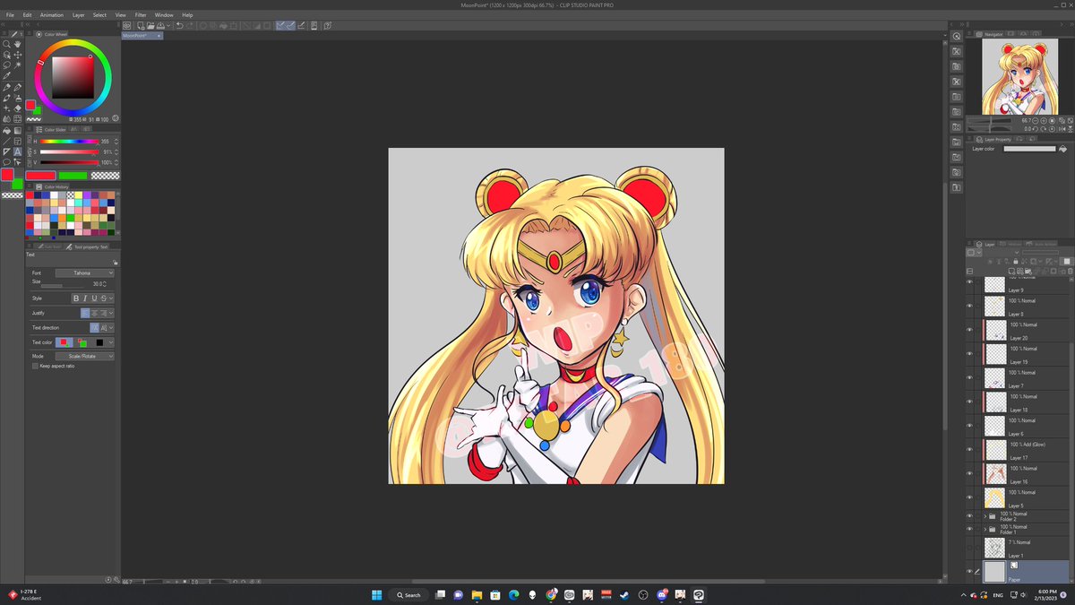Viewport: 1075px width, 605px height.
Task: Open the Filter menu
Action: (141, 15)
